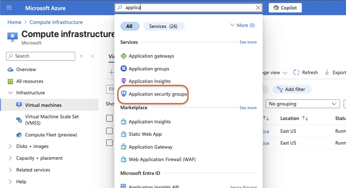Viewport: 346px width, 188px height.
Task: Sort by Location column
Action: (294, 118)
